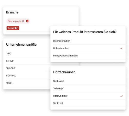The image size is (129, 116).
Task: Choose the 51-100 company size option
Action: tap(28, 61)
